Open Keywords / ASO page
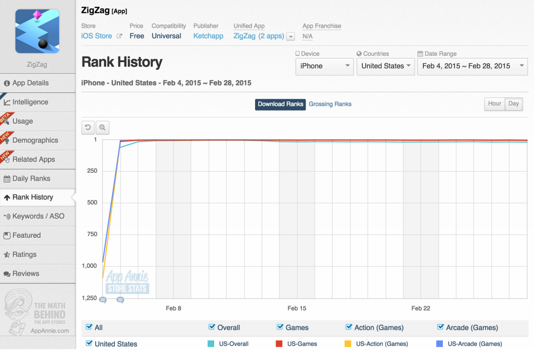Image resolution: width=534 pixels, height=351 pixels. tap(38, 216)
